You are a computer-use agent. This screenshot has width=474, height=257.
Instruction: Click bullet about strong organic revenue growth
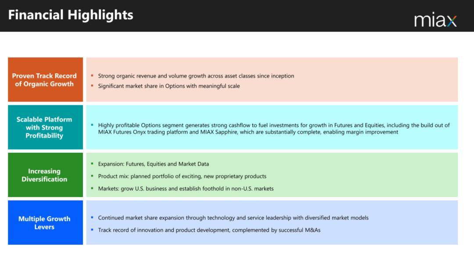(x=196, y=76)
